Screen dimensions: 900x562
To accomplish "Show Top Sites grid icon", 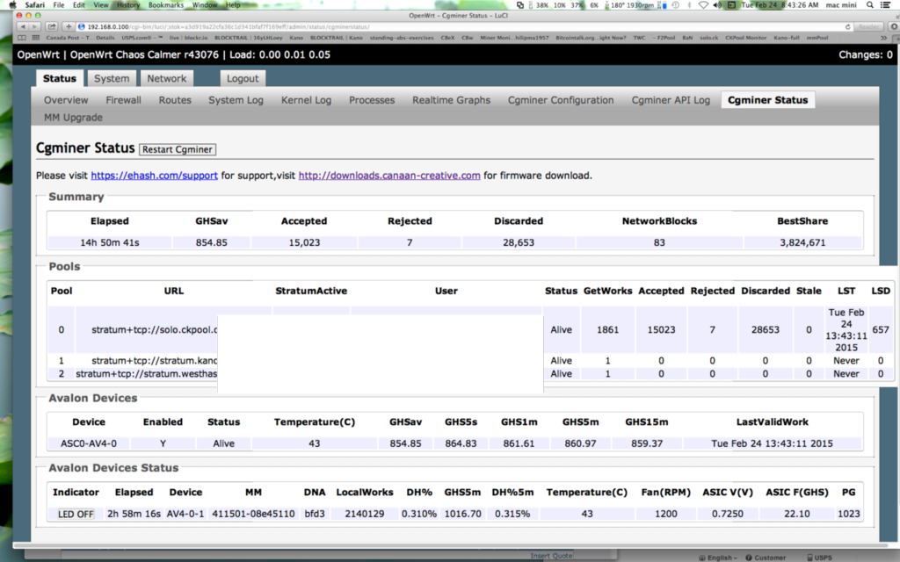I will (x=36, y=38).
